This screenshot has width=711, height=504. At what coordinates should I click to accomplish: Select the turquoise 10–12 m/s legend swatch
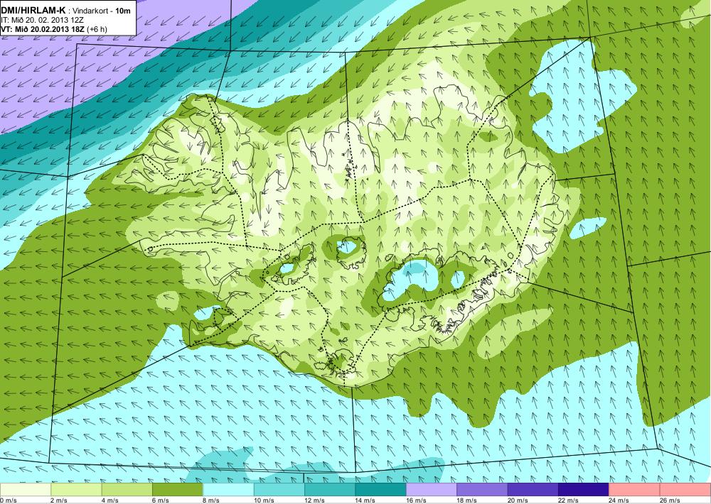279,490
